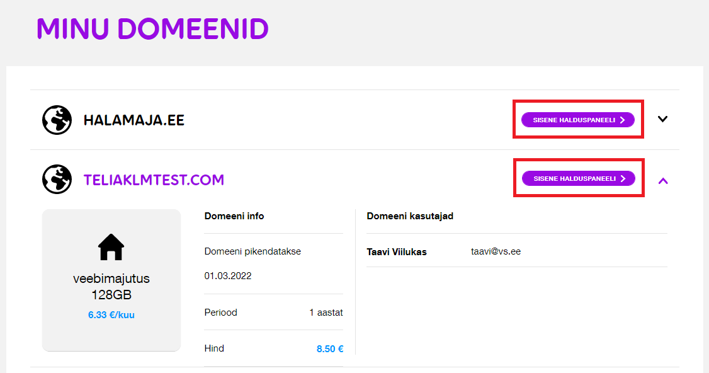Collapse the TELIAKLMTEST.COM domain details chevron
The image size is (709, 373).
point(663,181)
